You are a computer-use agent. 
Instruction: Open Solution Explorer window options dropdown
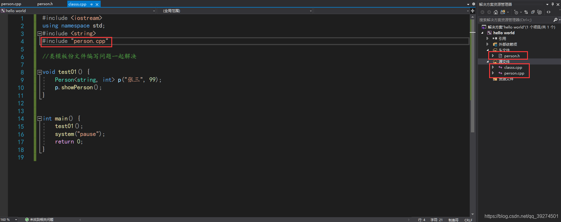point(547,4)
